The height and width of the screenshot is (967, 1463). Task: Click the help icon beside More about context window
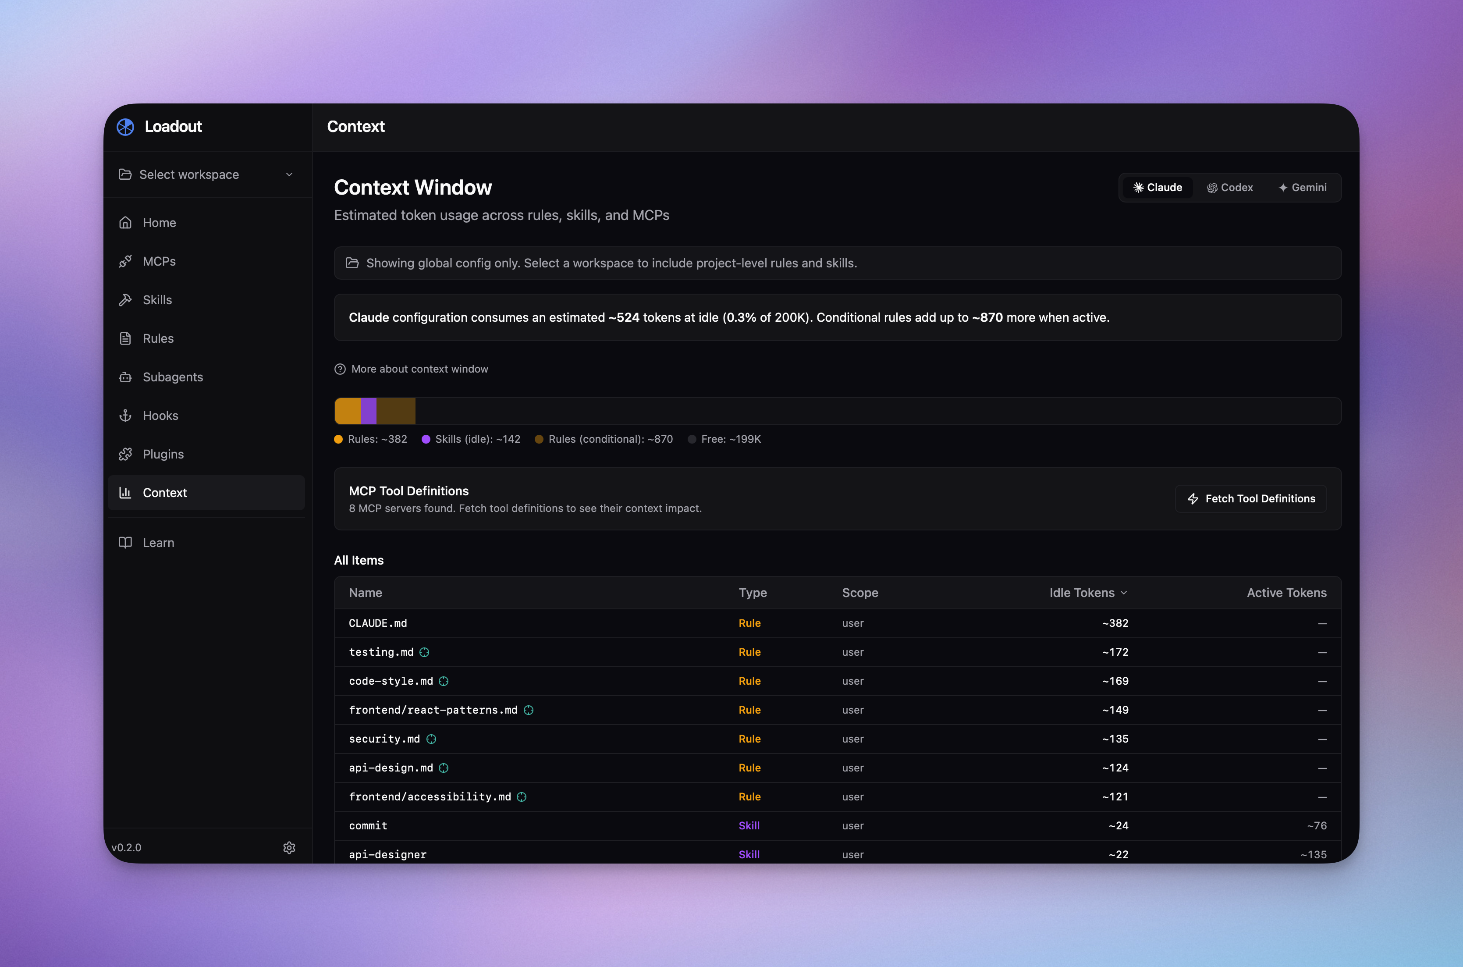[x=340, y=369]
